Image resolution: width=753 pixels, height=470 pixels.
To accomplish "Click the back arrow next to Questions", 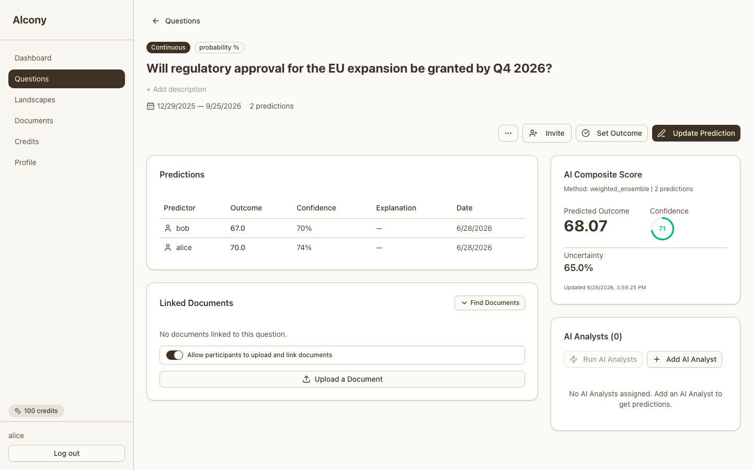I will 155,21.
